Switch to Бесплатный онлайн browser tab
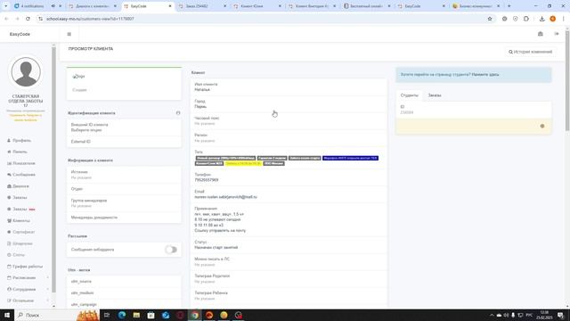 click(x=367, y=6)
